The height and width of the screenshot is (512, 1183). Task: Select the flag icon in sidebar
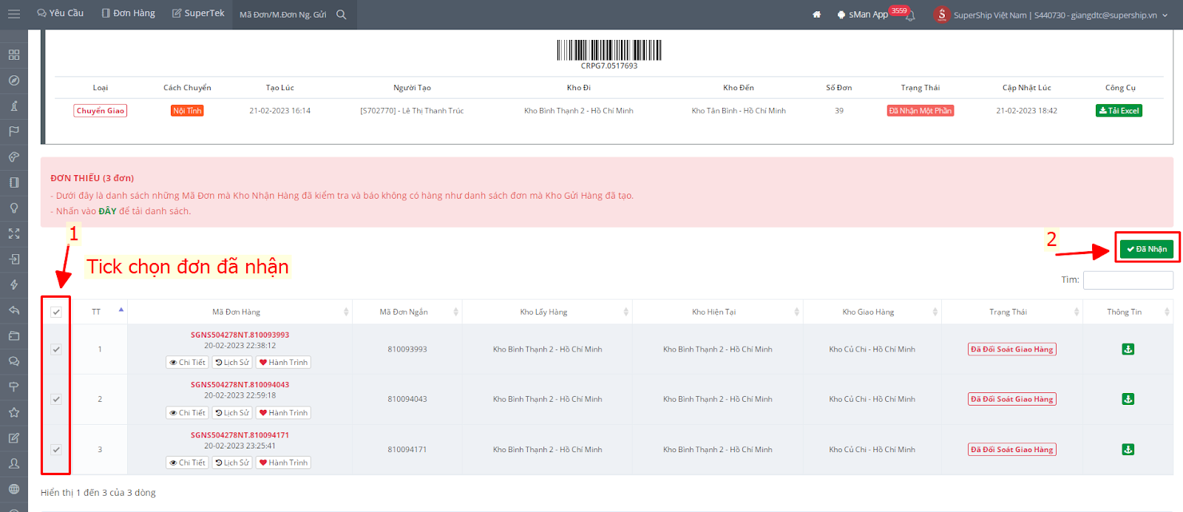coord(14,132)
